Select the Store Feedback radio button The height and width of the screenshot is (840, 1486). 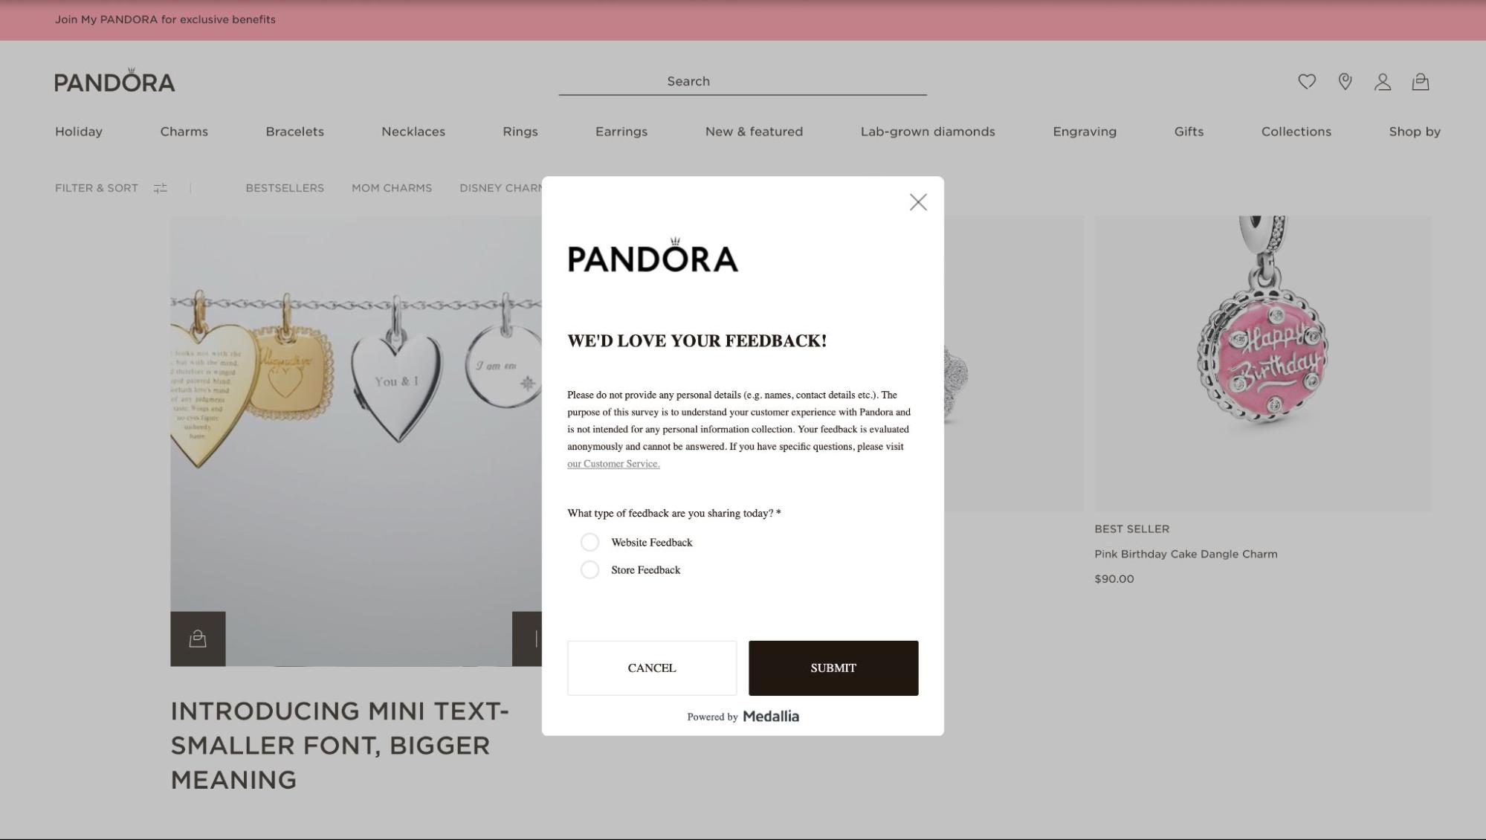tap(589, 569)
